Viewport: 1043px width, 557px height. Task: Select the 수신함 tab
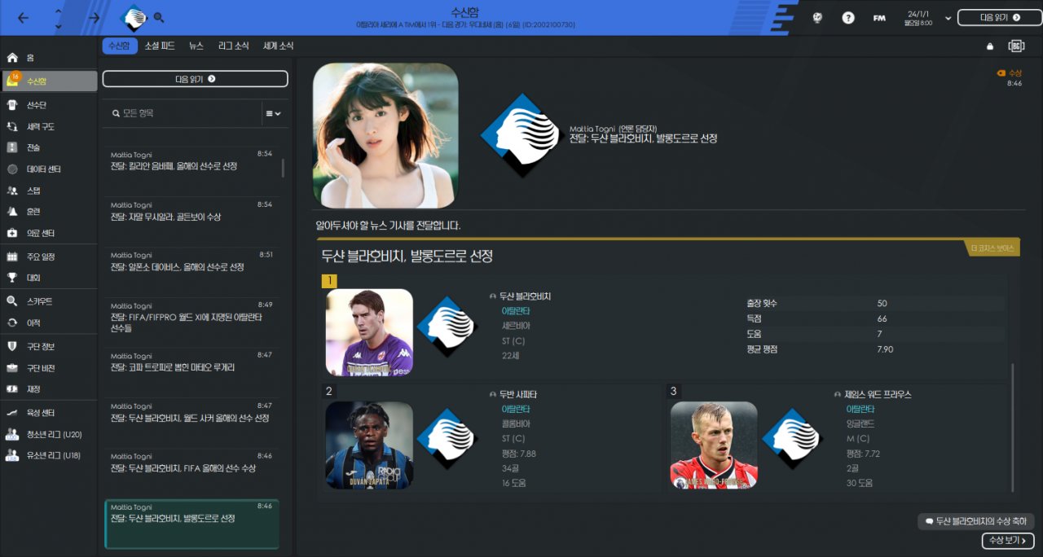pyautogui.click(x=120, y=46)
